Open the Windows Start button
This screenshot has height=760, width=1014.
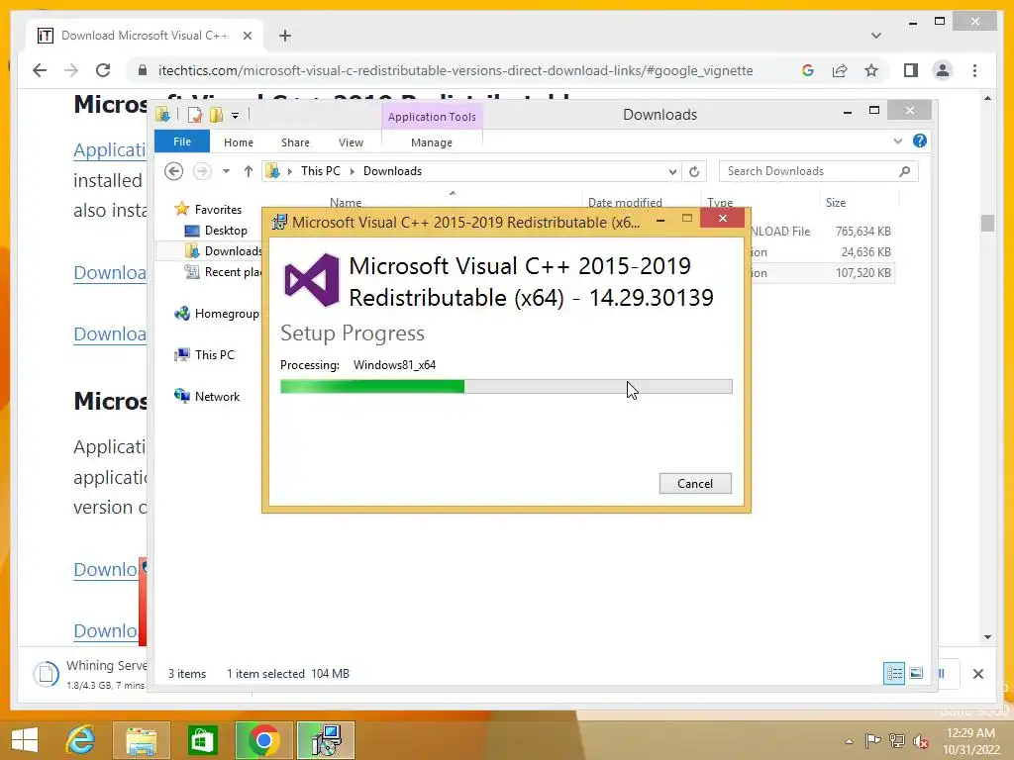coord(25,740)
